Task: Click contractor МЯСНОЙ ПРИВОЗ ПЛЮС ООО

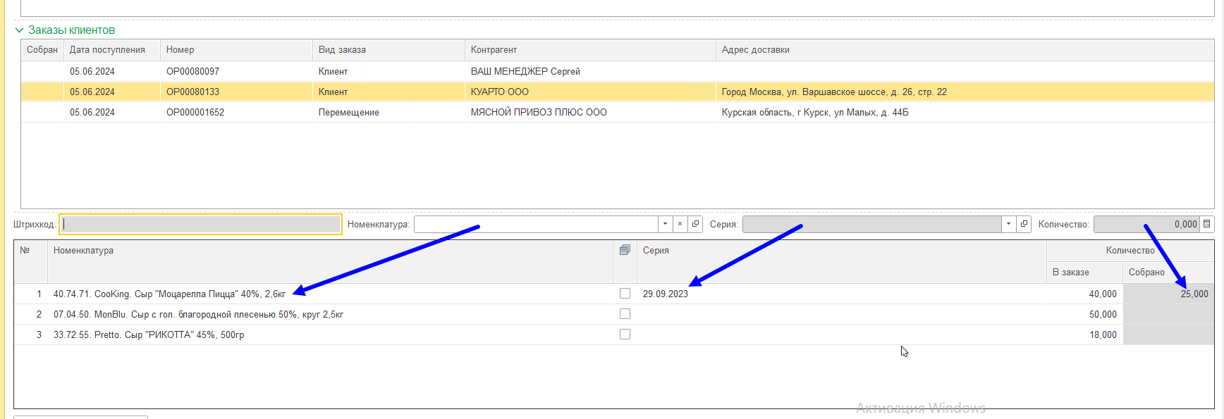Action: click(x=539, y=112)
